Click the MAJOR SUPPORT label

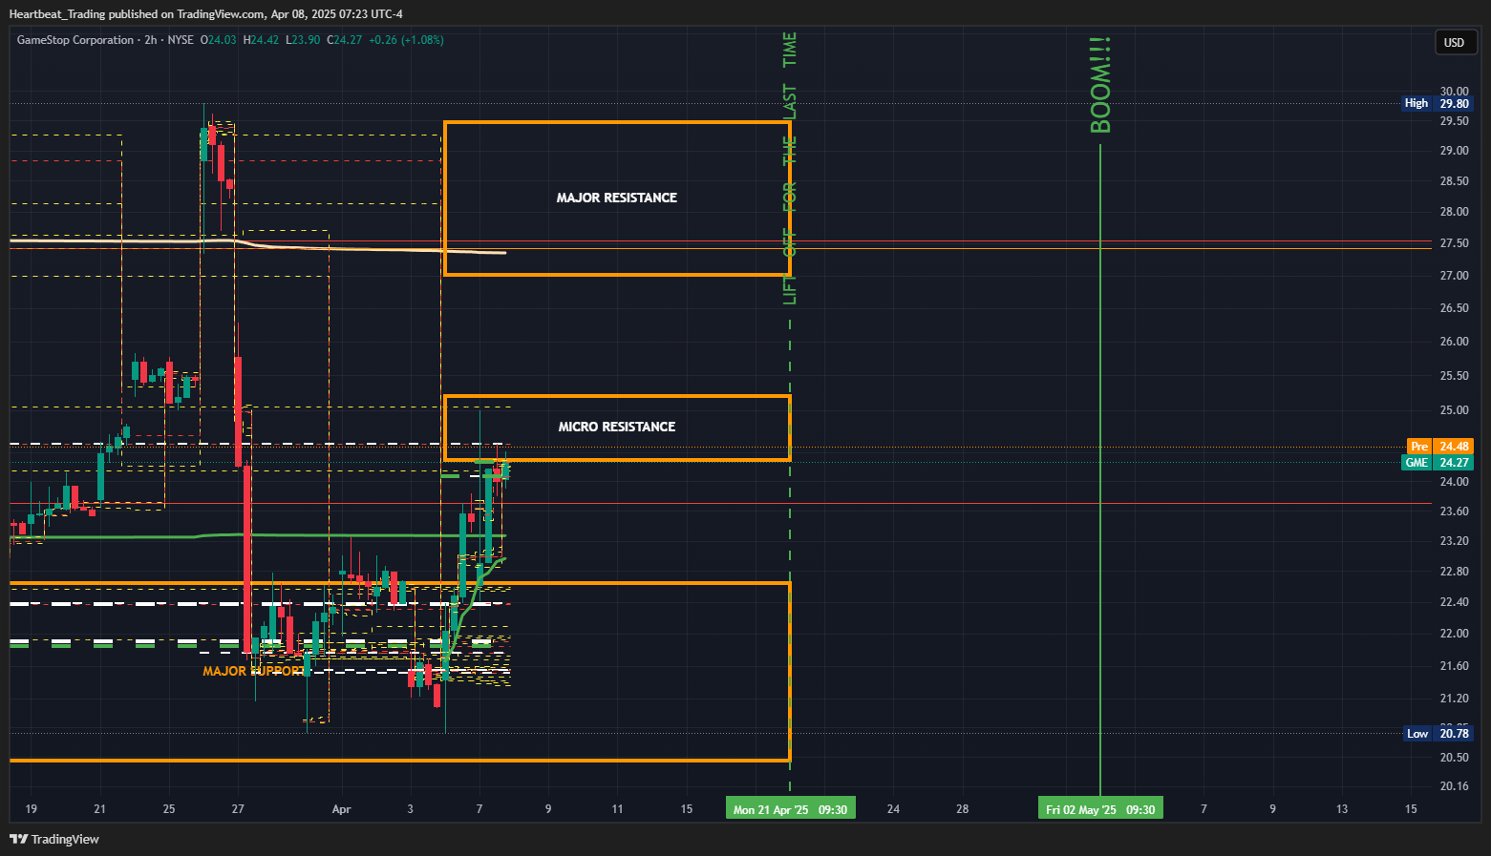(254, 671)
